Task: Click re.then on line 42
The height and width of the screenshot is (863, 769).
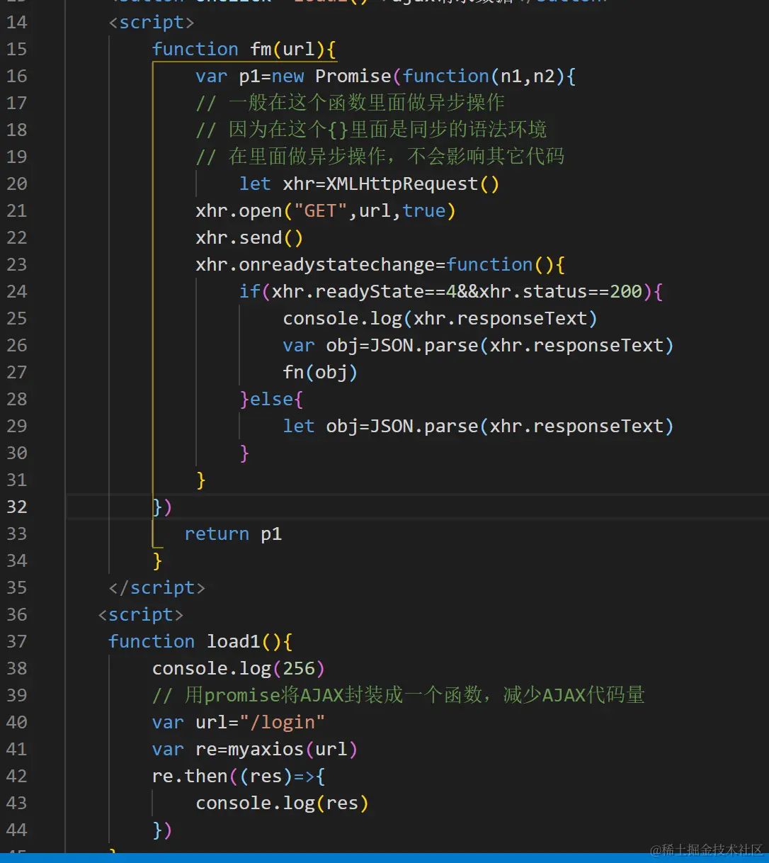Action: 190,776
